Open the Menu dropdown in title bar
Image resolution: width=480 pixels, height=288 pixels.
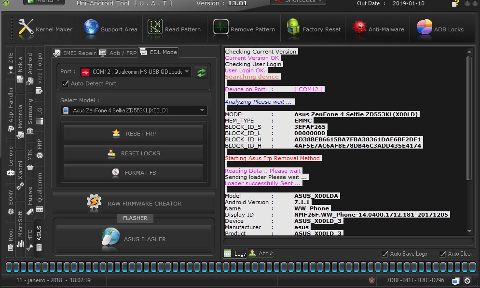[44, 2]
